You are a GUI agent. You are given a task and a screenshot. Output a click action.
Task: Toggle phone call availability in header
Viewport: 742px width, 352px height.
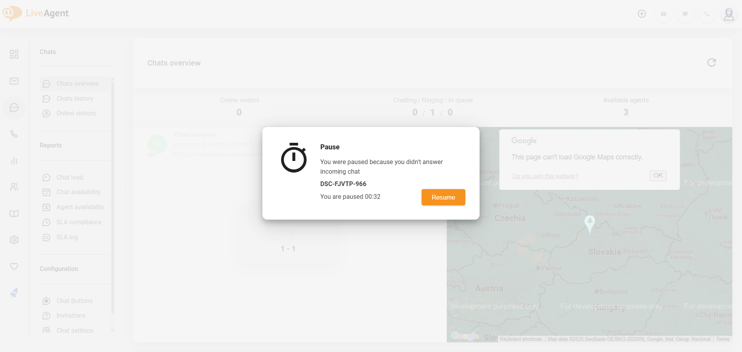pyautogui.click(x=707, y=14)
